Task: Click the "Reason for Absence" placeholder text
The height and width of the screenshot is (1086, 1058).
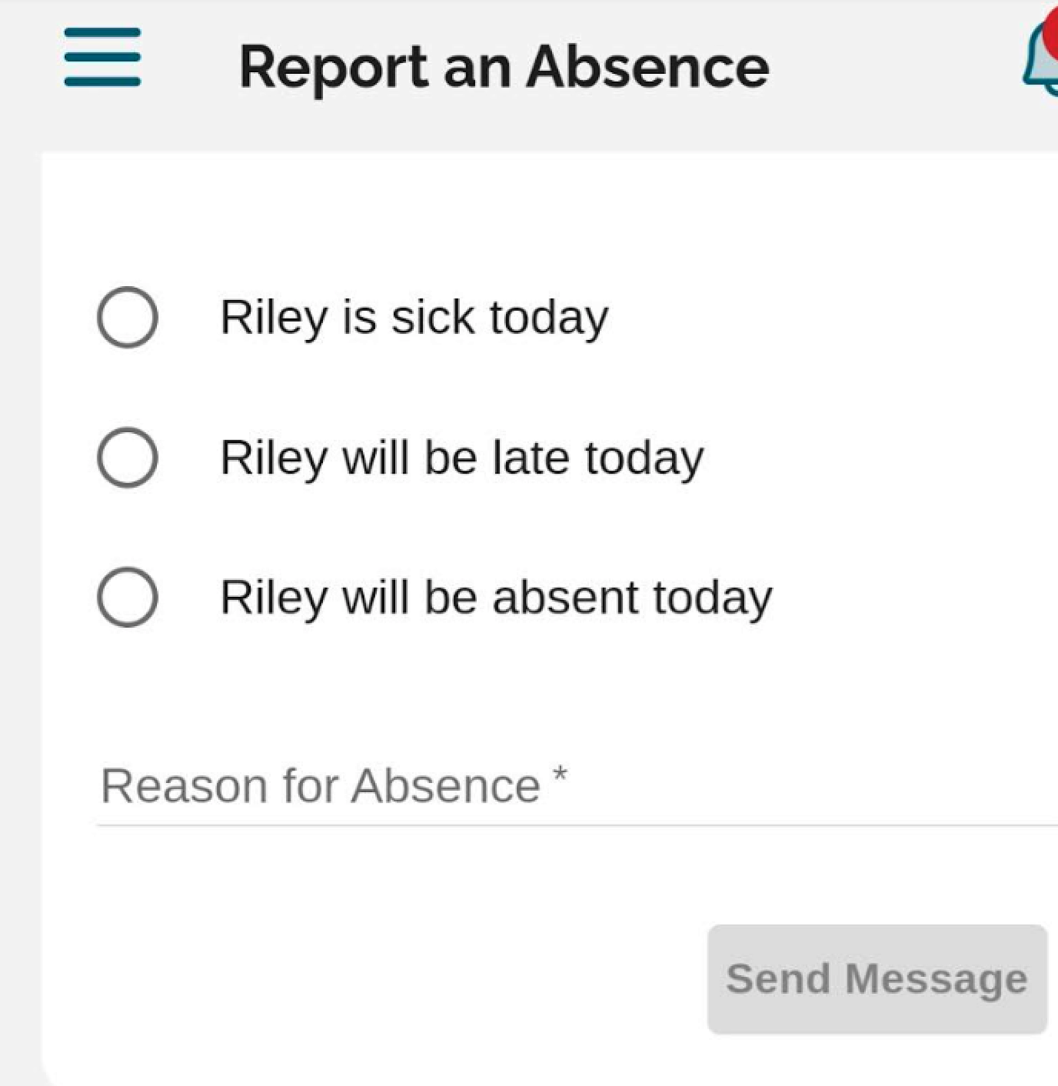Action: [x=321, y=786]
